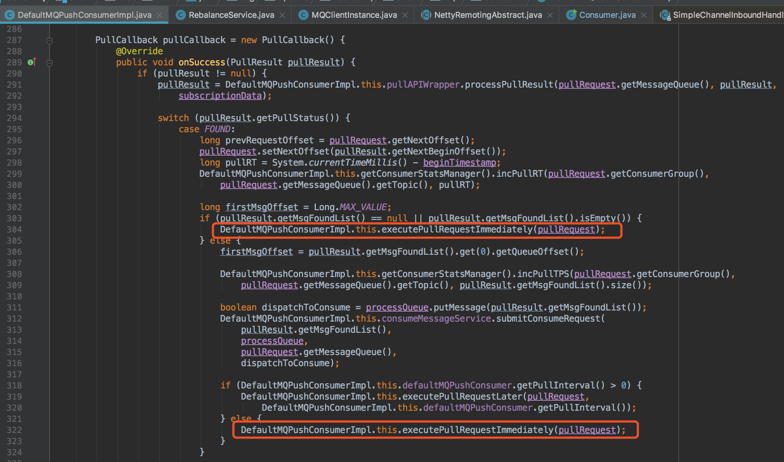Close the NettyRemotingAbstract.java tab

tap(550, 15)
